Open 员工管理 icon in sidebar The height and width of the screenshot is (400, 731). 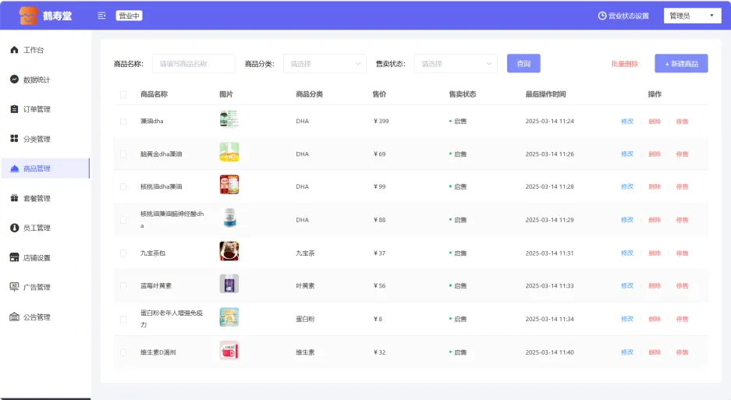click(14, 228)
